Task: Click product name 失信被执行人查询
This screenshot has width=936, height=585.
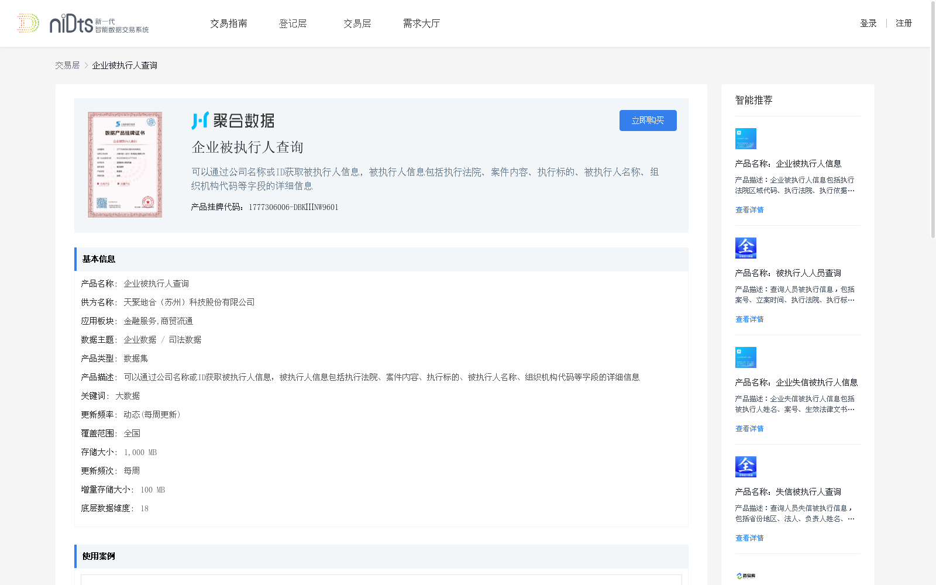Action: [x=808, y=492]
